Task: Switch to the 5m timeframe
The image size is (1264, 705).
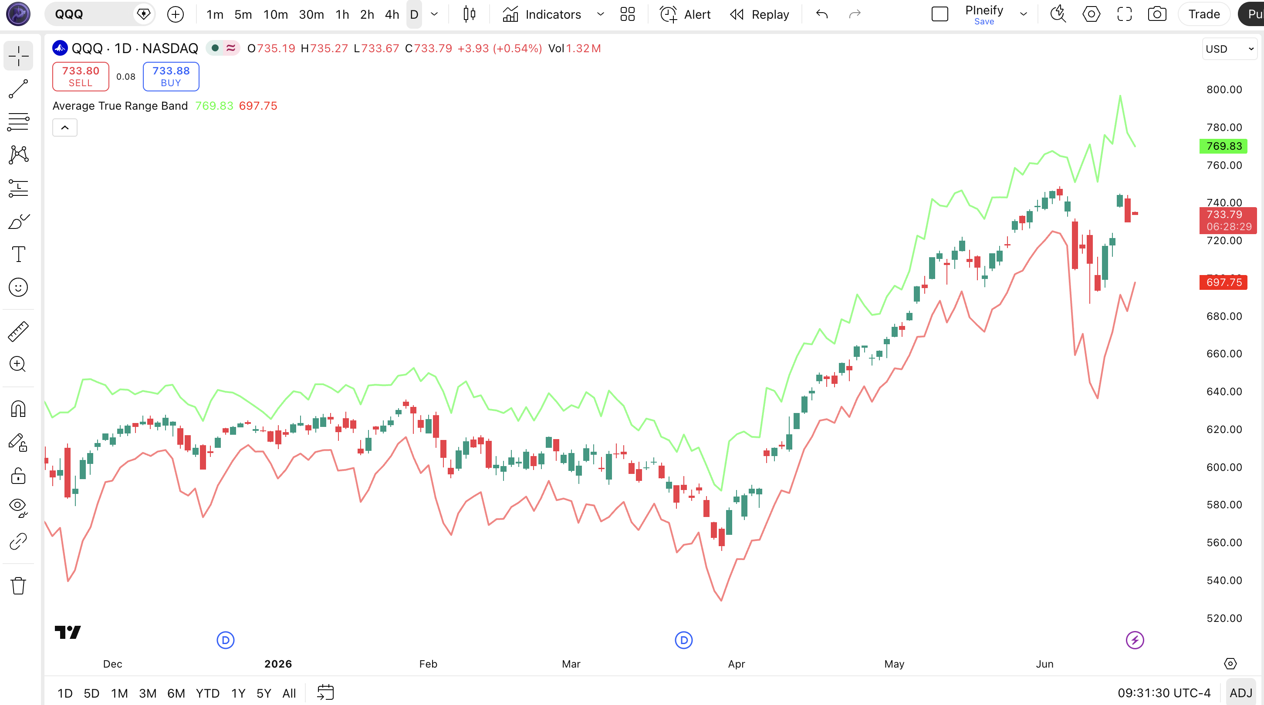Action: coord(243,15)
